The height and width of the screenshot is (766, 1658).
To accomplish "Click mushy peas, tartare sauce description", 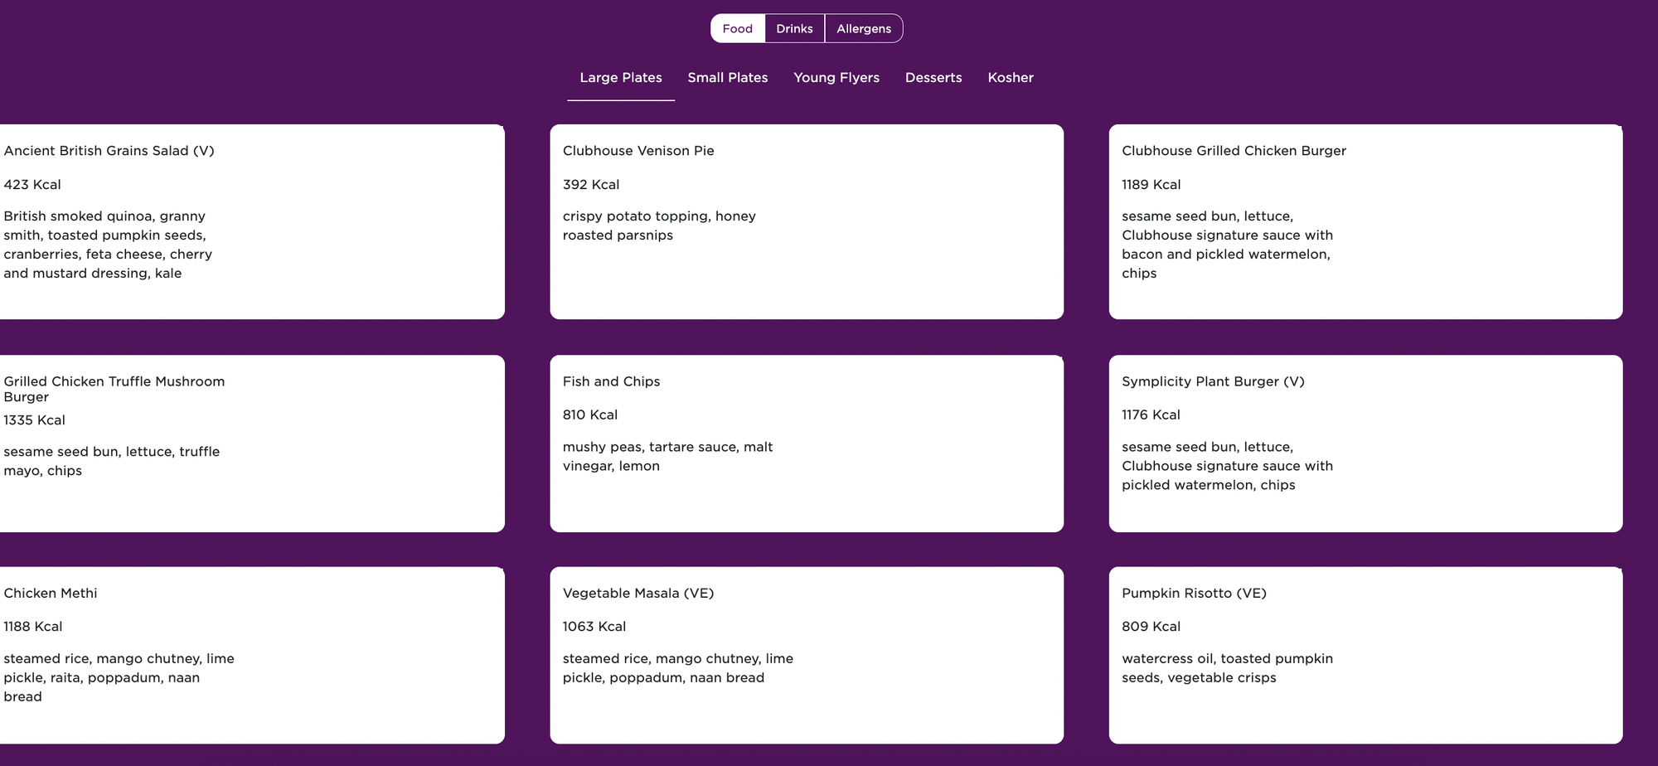I will click(667, 457).
